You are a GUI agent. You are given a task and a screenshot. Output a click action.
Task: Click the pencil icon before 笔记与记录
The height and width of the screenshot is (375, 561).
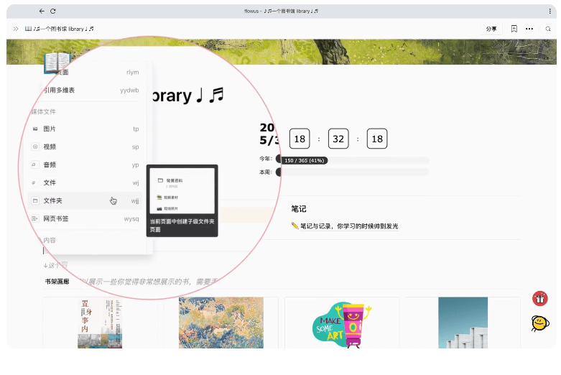coord(295,226)
